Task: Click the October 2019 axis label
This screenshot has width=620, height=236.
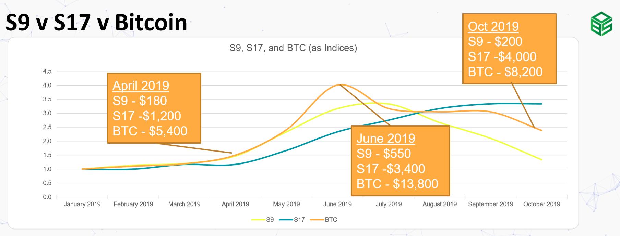Action: (x=542, y=204)
